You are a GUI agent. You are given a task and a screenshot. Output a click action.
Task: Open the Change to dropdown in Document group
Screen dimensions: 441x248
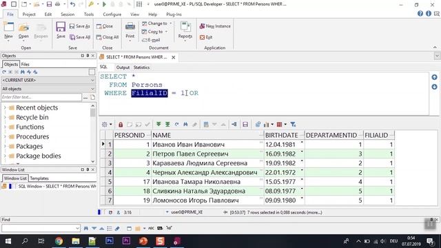pyautogui.click(x=170, y=23)
